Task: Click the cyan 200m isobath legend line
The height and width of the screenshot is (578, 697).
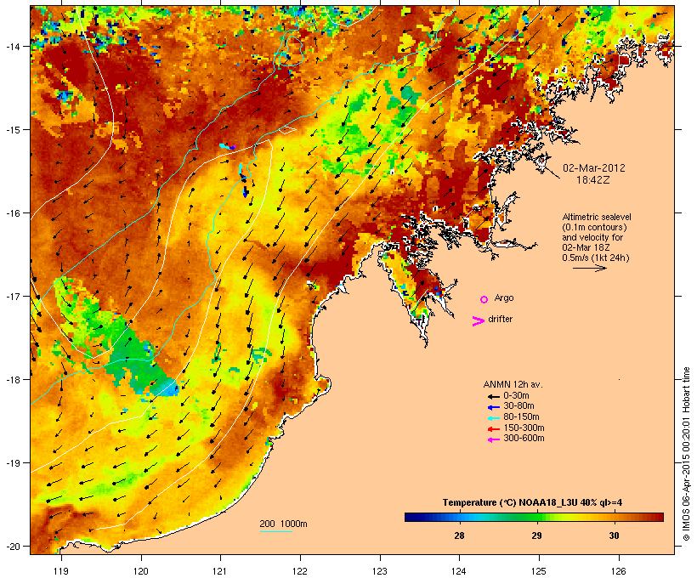Action: pyautogui.click(x=276, y=531)
